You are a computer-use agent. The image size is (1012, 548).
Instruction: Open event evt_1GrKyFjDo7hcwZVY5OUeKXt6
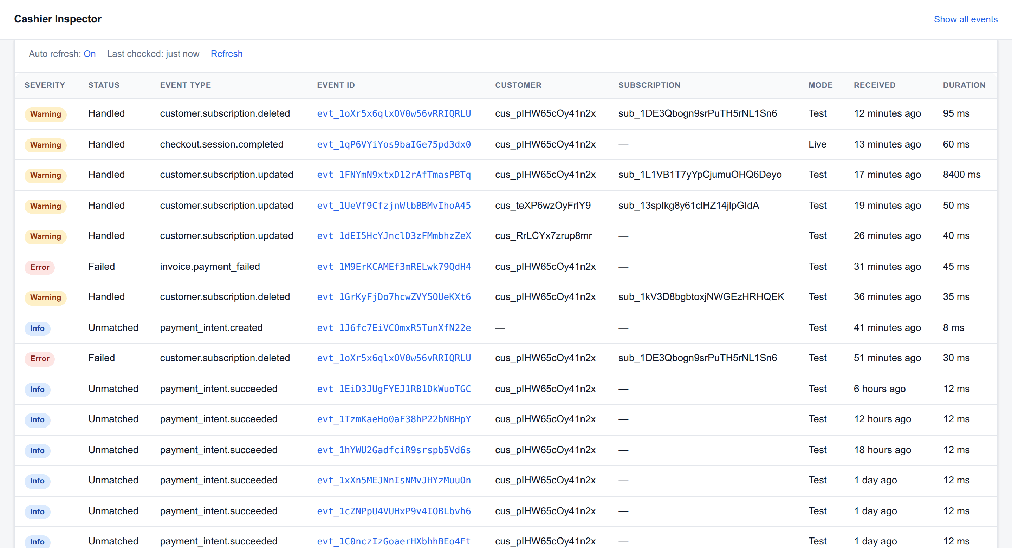click(394, 297)
